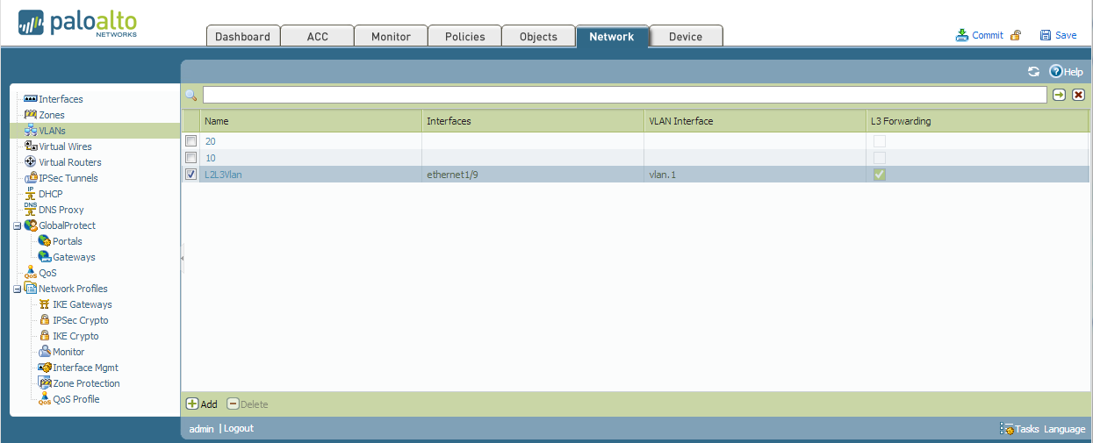Click the Network tab
This screenshot has height=443, width=1093.
pyautogui.click(x=612, y=36)
